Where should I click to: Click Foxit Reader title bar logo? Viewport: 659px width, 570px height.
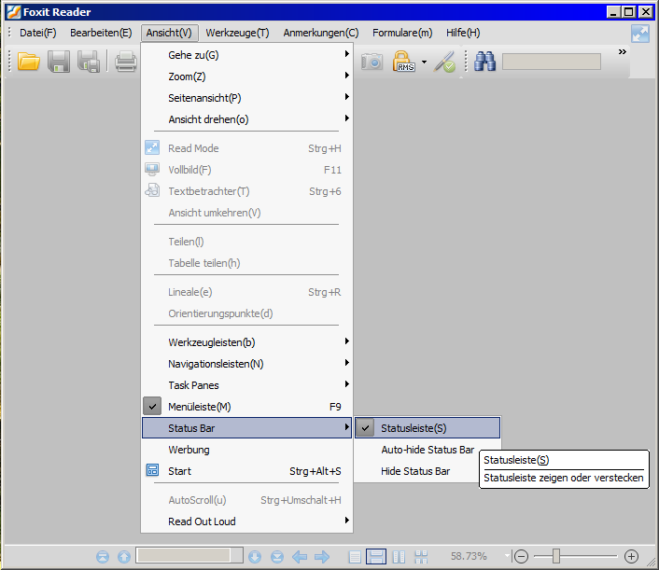pyautogui.click(x=13, y=12)
